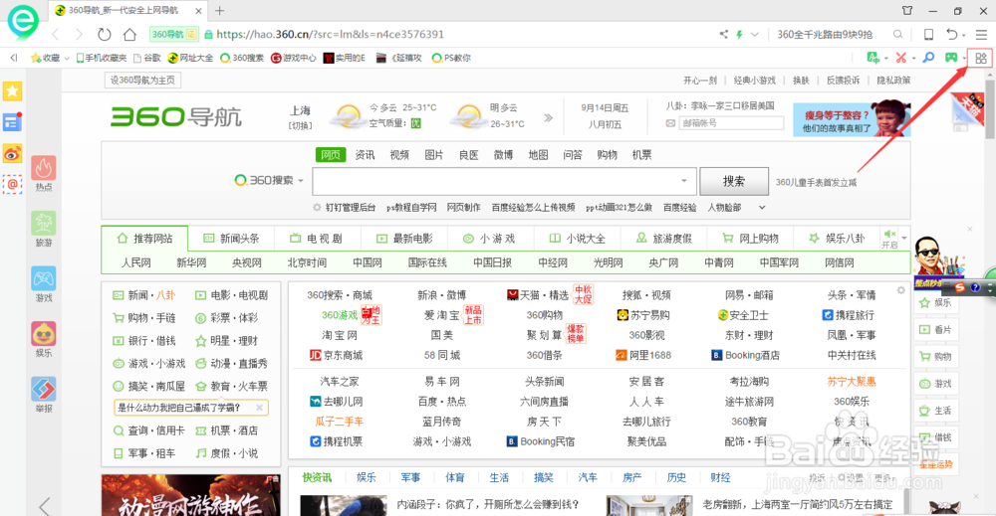Reload the page with the refresh icon

(x=105, y=34)
